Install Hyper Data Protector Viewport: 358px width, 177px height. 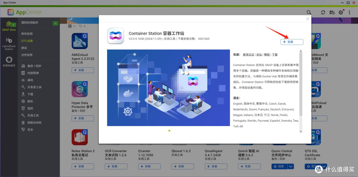[83, 118]
